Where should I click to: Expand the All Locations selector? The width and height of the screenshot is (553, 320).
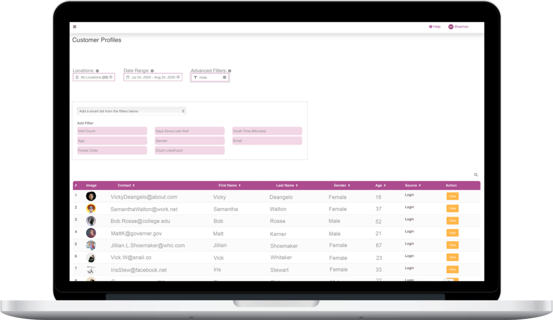point(95,77)
